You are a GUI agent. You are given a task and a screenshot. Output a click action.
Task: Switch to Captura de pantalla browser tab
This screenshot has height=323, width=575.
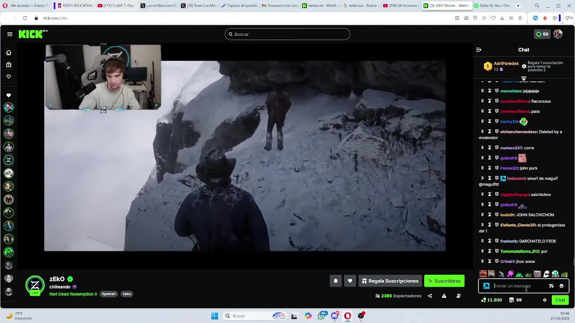coord(239,6)
